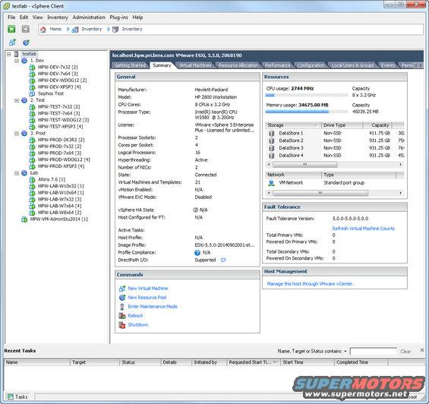
Task: Switch to the Virtual Machines tab
Action: [195, 65]
